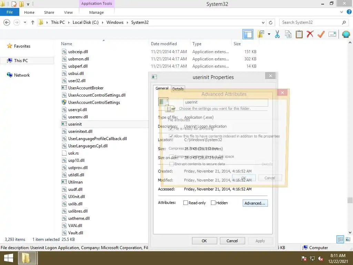The height and width of the screenshot is (265, 353).
Task: Click the search magnifier icon
Action: 344,22
